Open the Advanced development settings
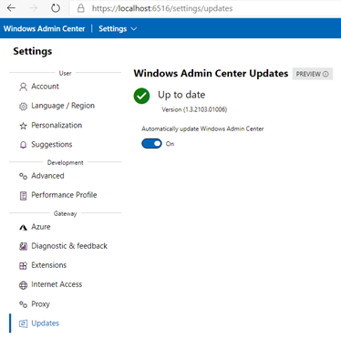This screenshot has width=341, height=349. point(47,176)
